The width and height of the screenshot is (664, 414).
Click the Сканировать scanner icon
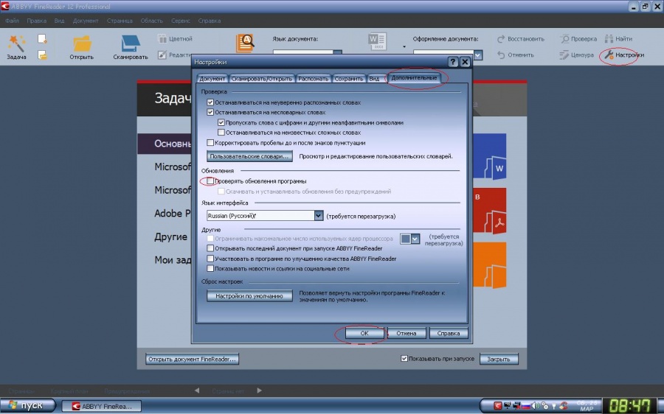point(131,43)
